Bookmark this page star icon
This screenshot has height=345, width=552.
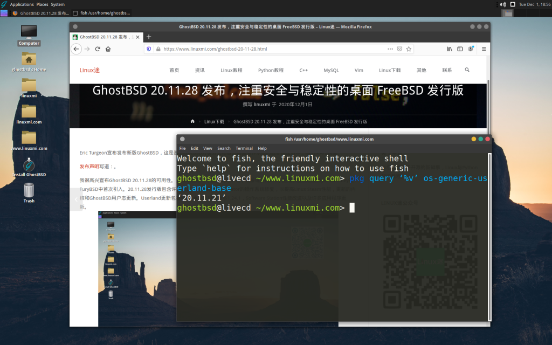tap(409, 49)
